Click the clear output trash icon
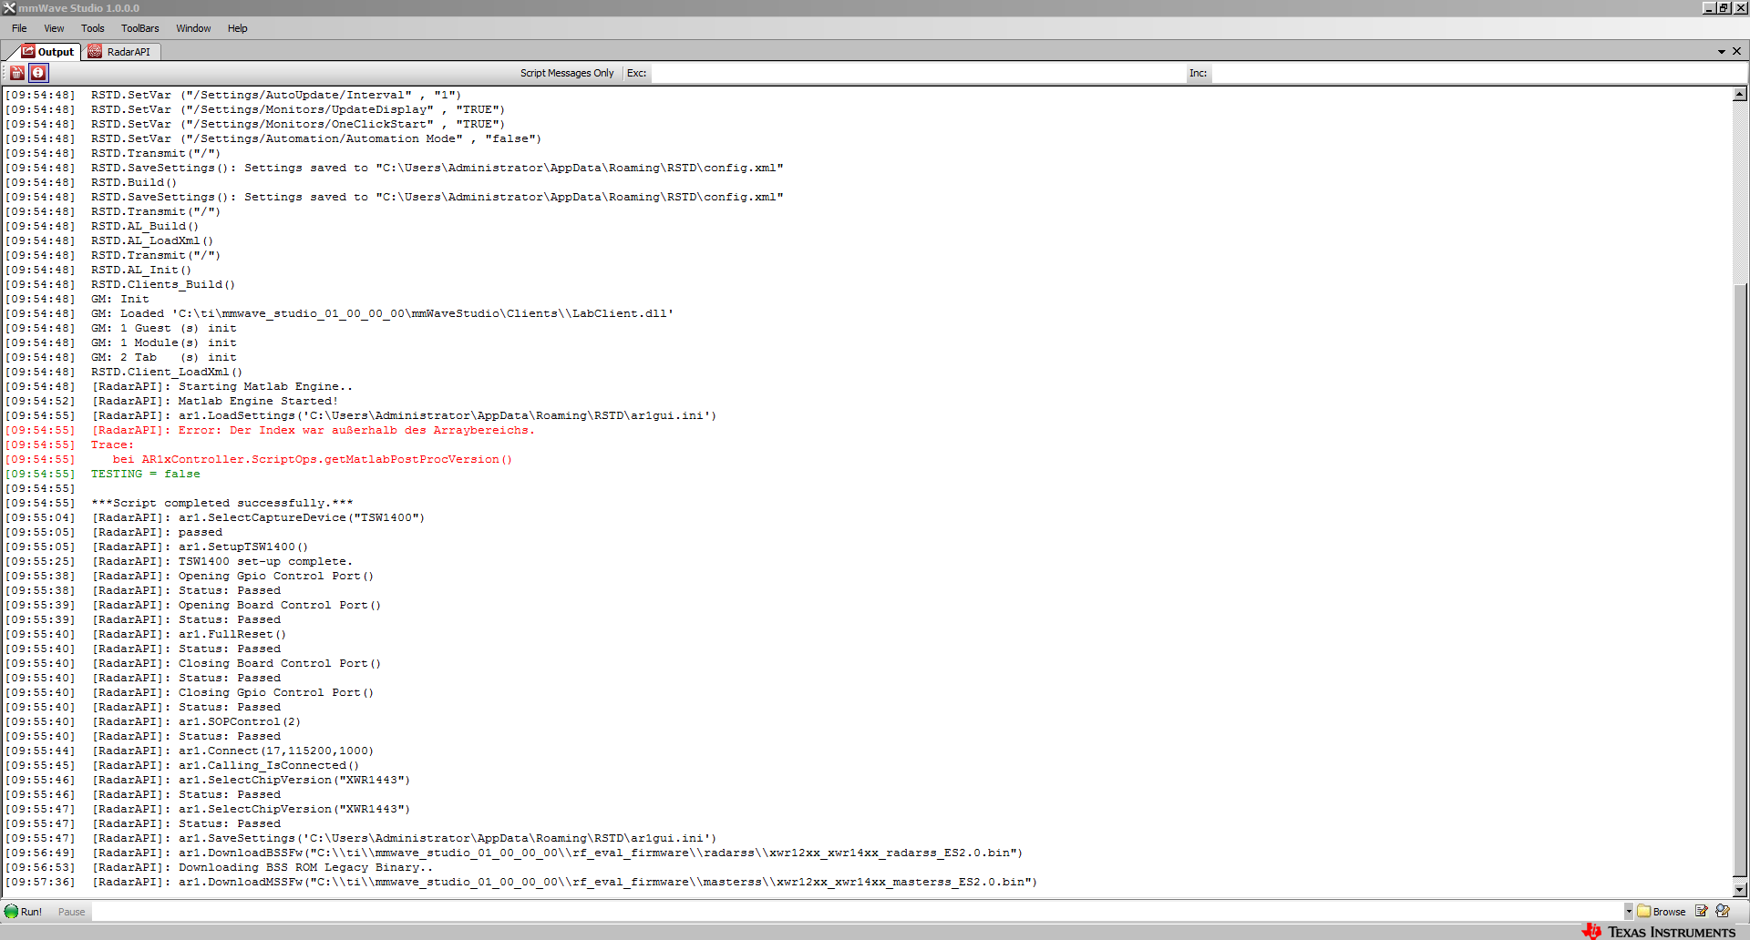Viewport: 1750px width, 940px height. click(x=17, y=73)
